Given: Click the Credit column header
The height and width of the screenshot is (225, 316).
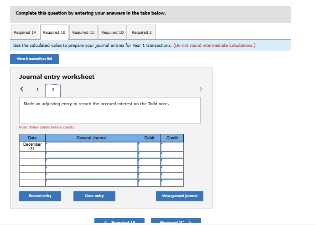Looking at the screenshot, I should point(172,138).
